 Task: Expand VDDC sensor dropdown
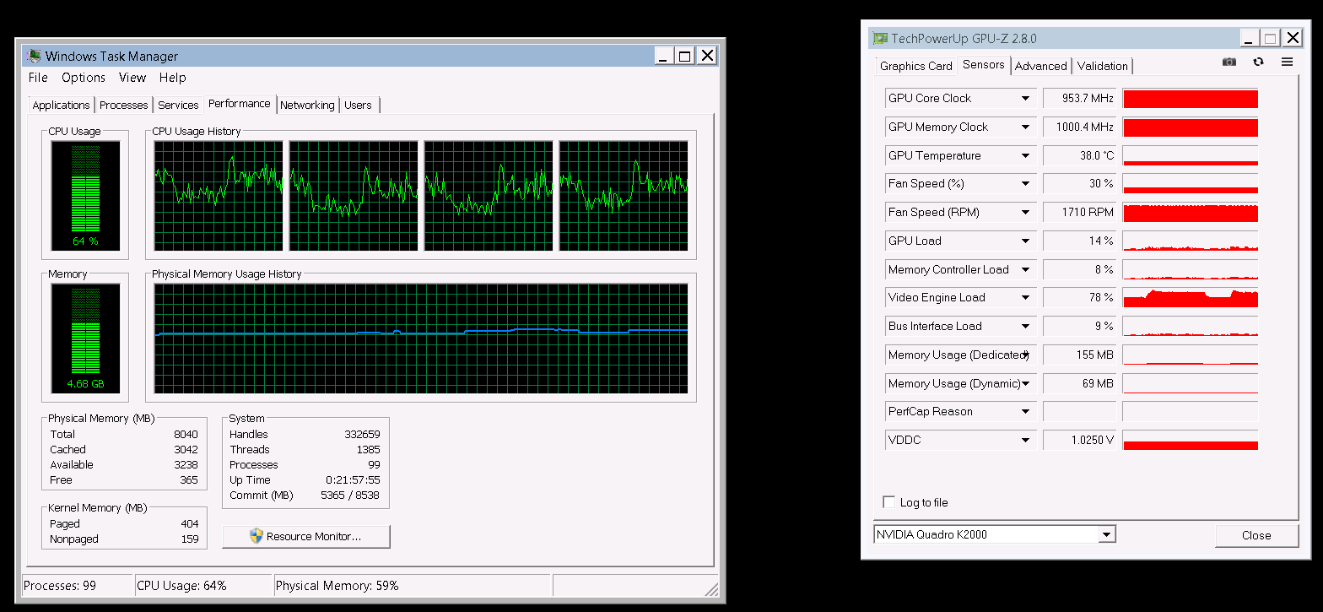coord(1025,441)
